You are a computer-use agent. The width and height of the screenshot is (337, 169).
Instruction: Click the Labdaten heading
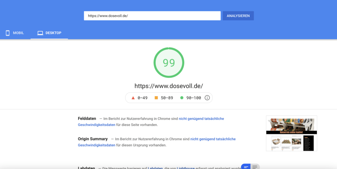(x=87, y=168)
